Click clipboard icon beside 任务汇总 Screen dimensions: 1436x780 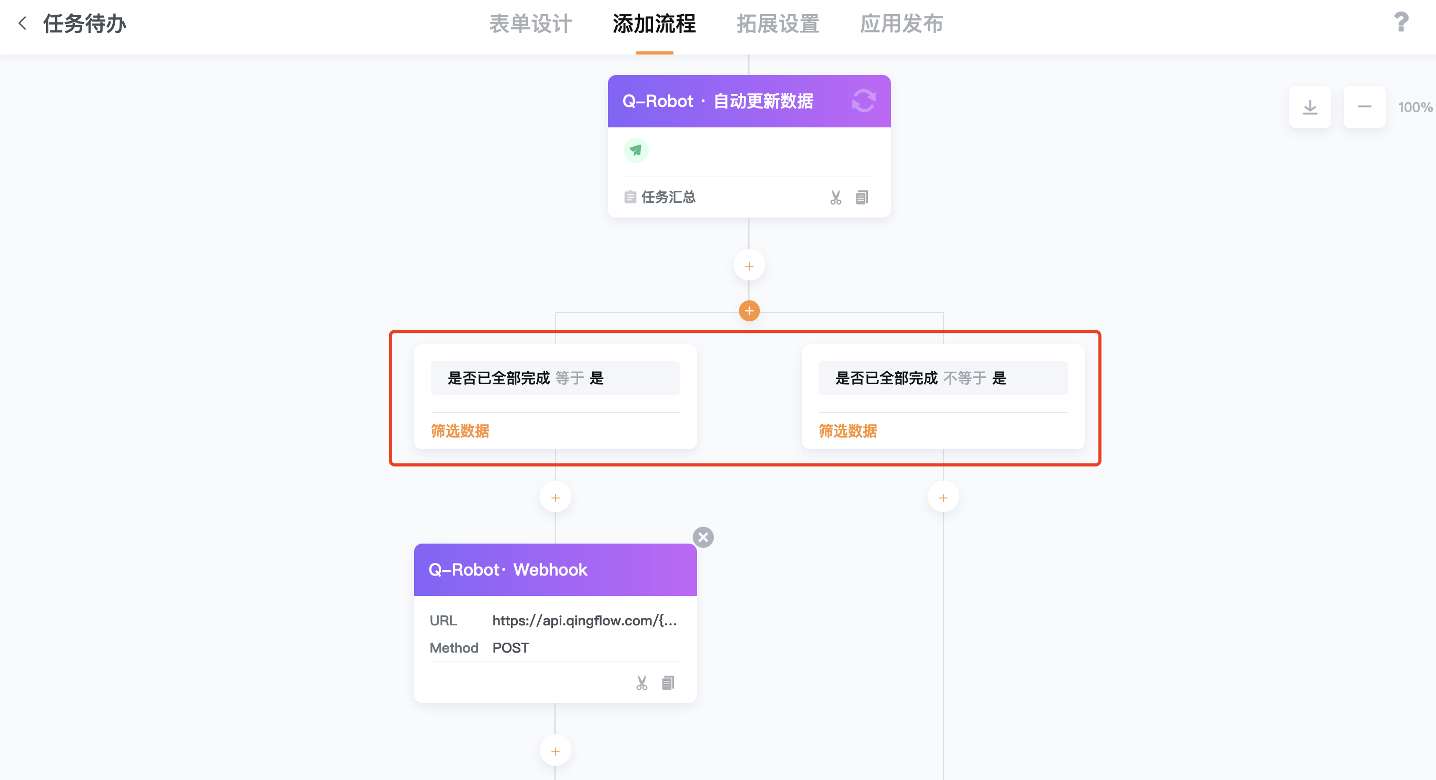[630, 197]
